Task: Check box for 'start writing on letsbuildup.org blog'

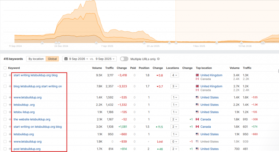Action: (5, 127)
